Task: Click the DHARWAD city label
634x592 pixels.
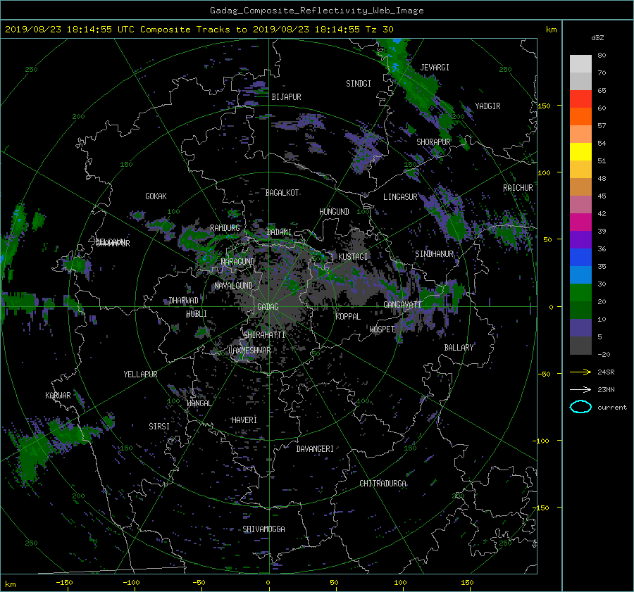Action: click(x=183, y=301)
